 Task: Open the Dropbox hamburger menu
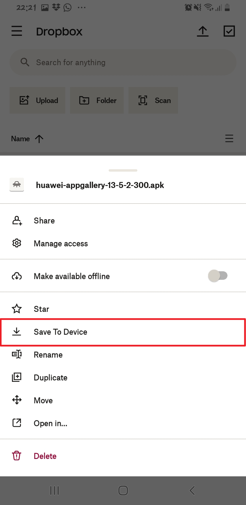click(17, 31)
